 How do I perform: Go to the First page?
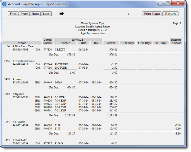click(x=13, y=14)
